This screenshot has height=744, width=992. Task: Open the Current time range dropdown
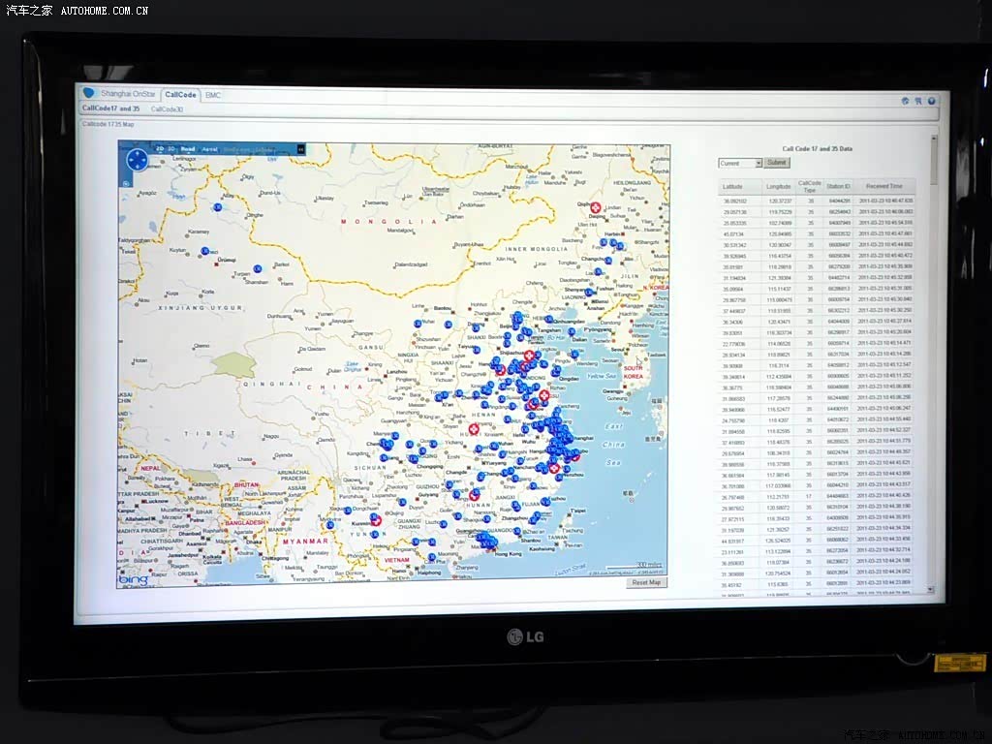740,163
